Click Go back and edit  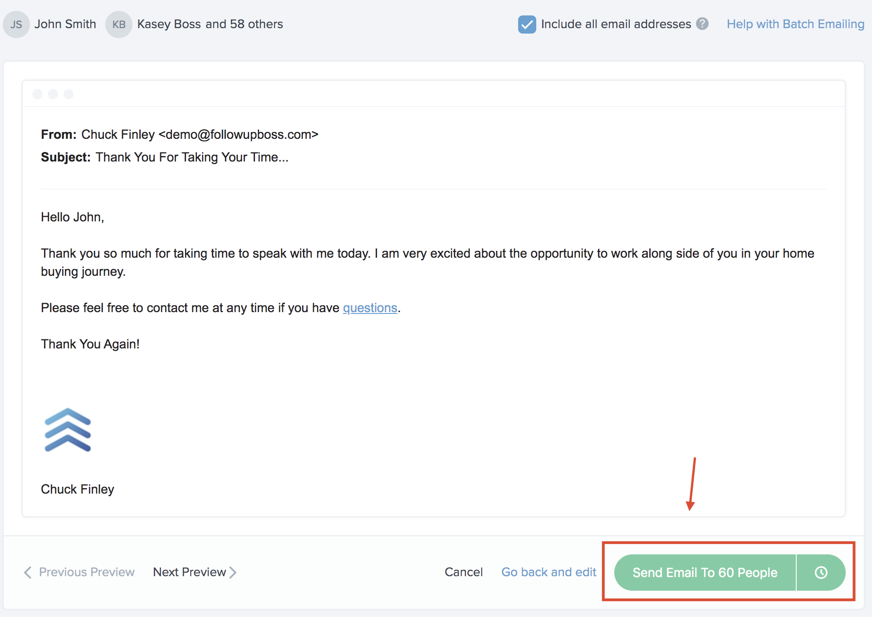click(549, 572)
